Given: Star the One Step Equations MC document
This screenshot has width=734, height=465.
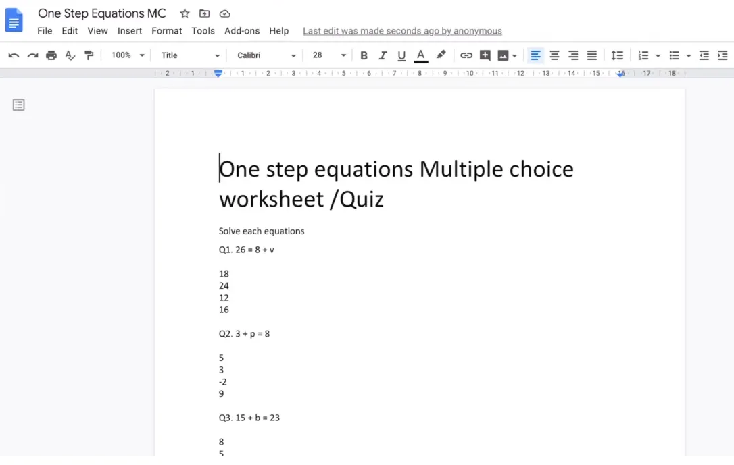Looking at the screenshot, I should coord(185,13).
